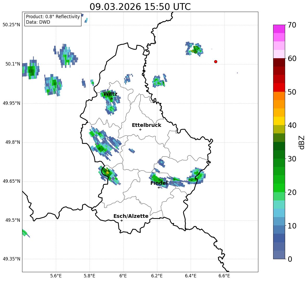Screen dimensions: 308x281
Task: Click the 50.1°N latitude label
Action: pos(12,64)
